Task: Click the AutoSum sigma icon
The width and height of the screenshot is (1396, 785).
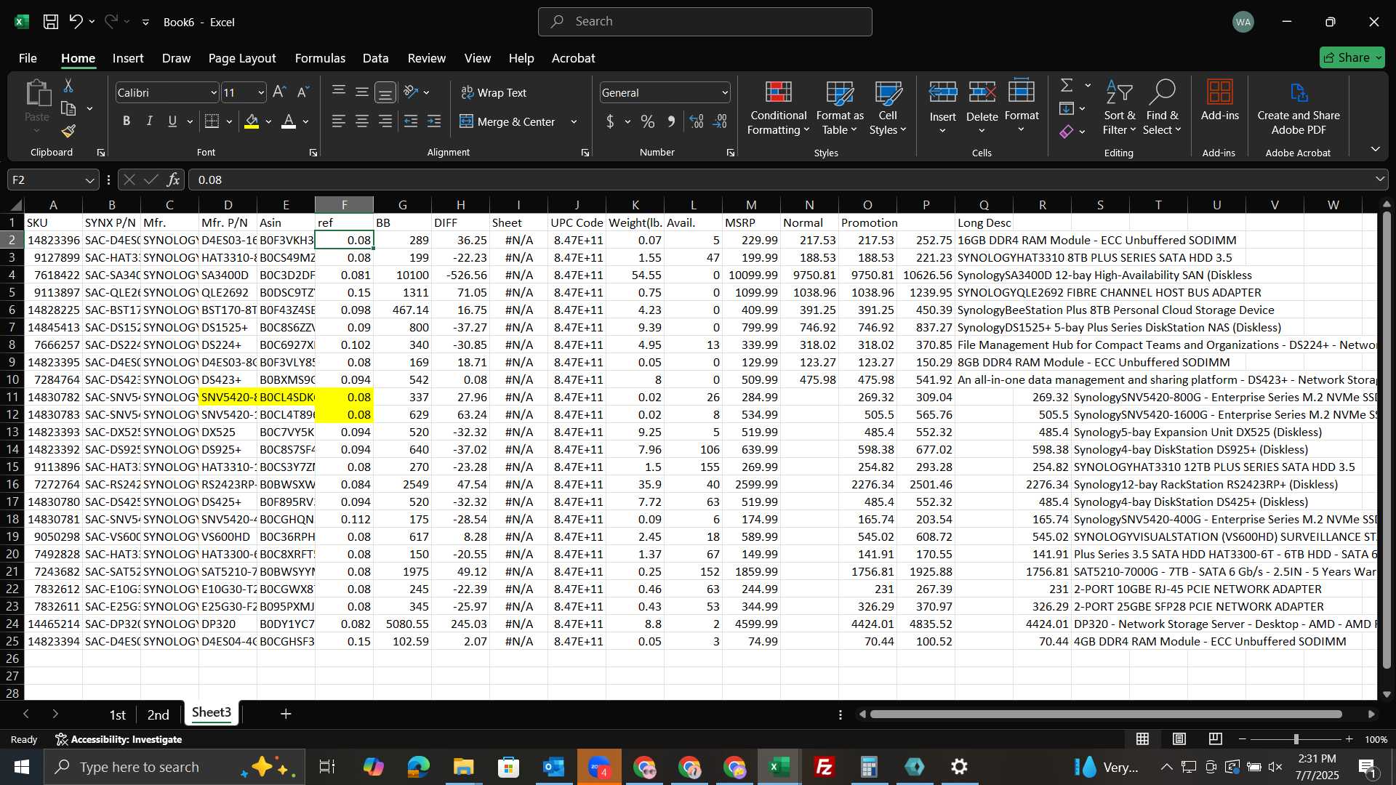Action: 1067,86
